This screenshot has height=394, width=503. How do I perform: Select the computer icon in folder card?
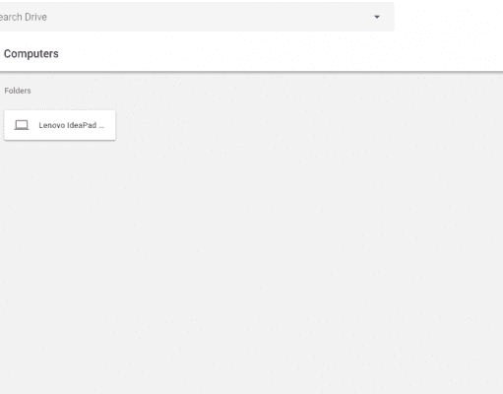click(22, 125)
